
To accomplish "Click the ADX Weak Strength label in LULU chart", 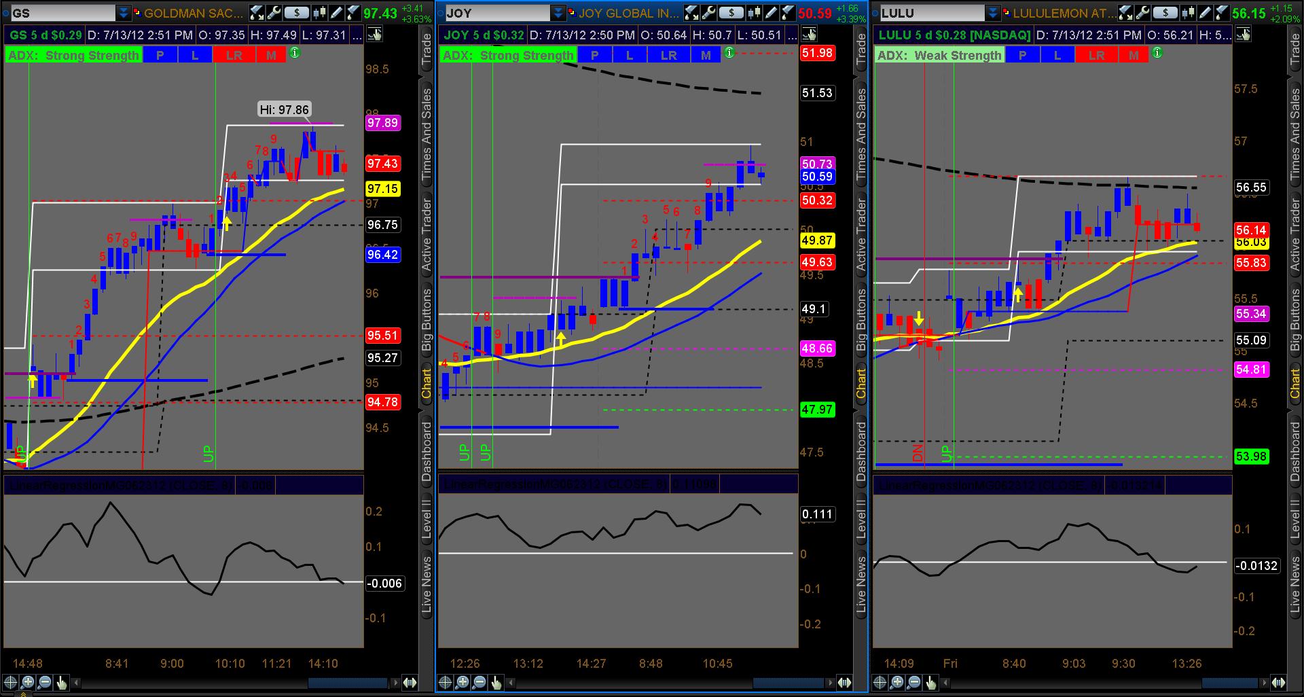I will click(x=939, y=56).
